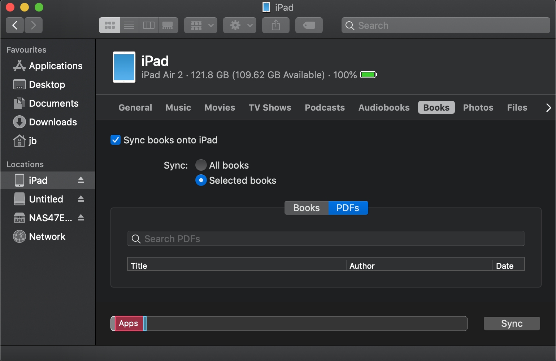This screenshot has height=361, width=556.
Task: Open the Movies tab
Action: [220, 107]
